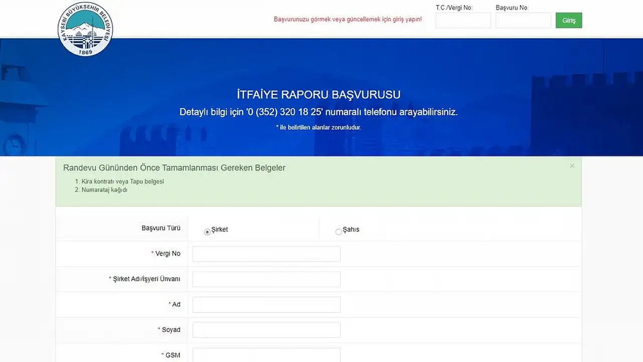Image resolution: width=643 pixels, height=362 pixels.
Task: Click the phone number information line
Action: coord(318,112)
